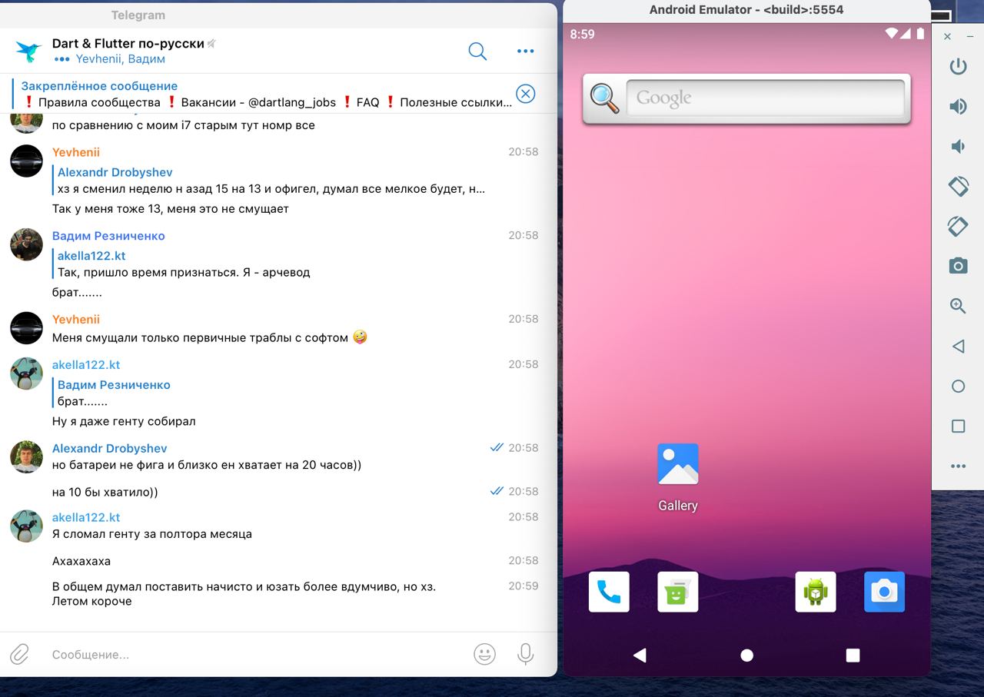This screenshot has height=697, width=984.
Task: Click akella122.kt name above 'Я сломал генту' message
Action: click(x=86, y=517)
